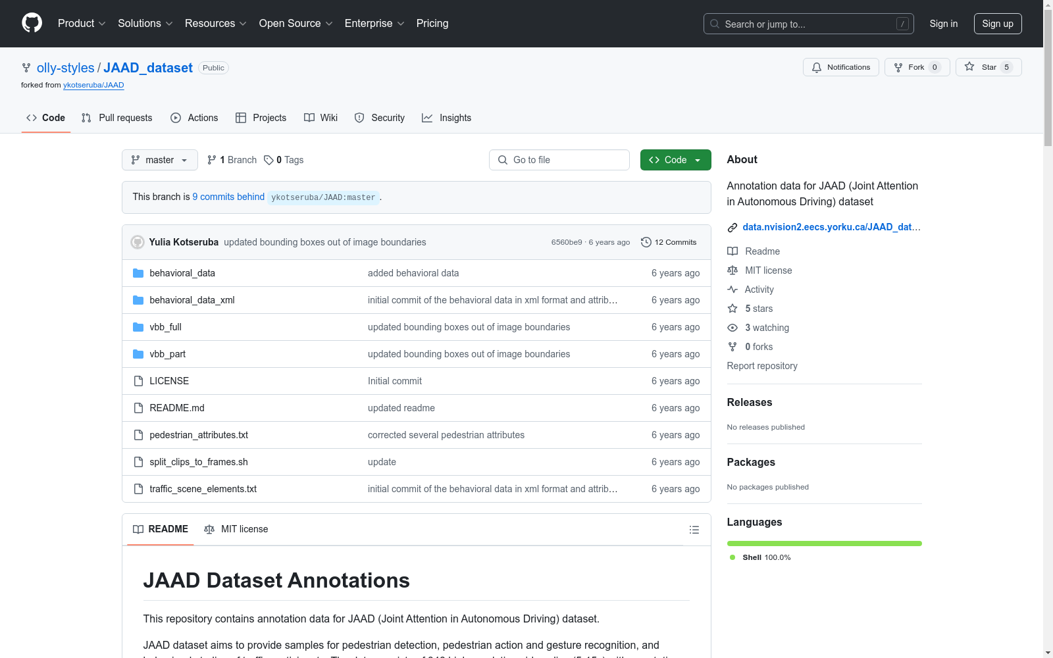This screenshot has width=1053, height=658.
Task: Expand the Solutions menu
Action: pyautogui.click(x=145, y=23)
